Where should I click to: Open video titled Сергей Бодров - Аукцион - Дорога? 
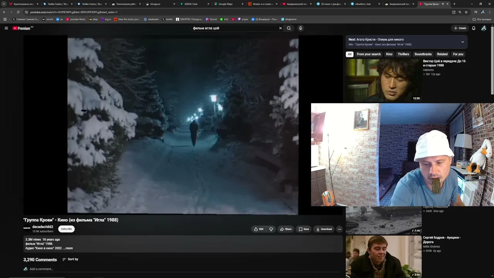tap(442, 240)
